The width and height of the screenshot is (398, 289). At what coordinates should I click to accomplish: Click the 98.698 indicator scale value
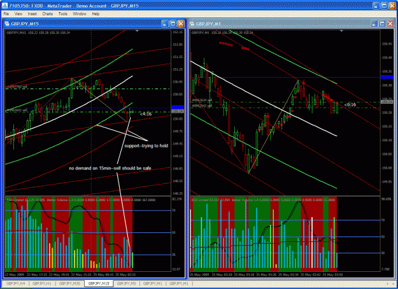click(x=386, y=199)
